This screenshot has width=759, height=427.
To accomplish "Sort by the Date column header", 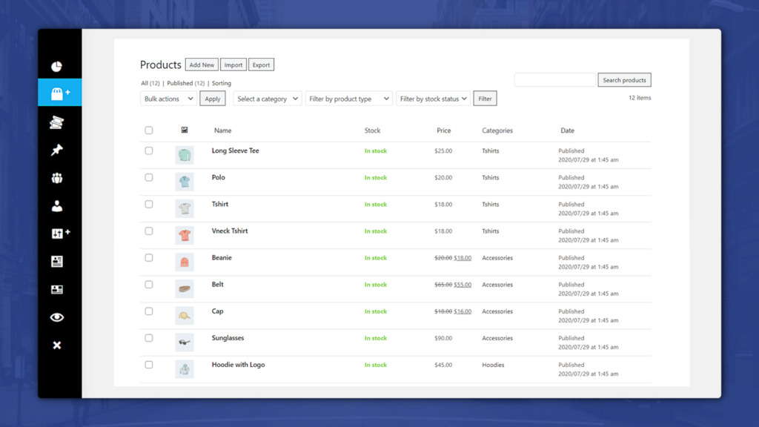I will pos(567,130).
